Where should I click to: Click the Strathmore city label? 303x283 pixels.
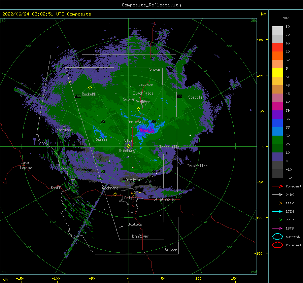point(164,199)
